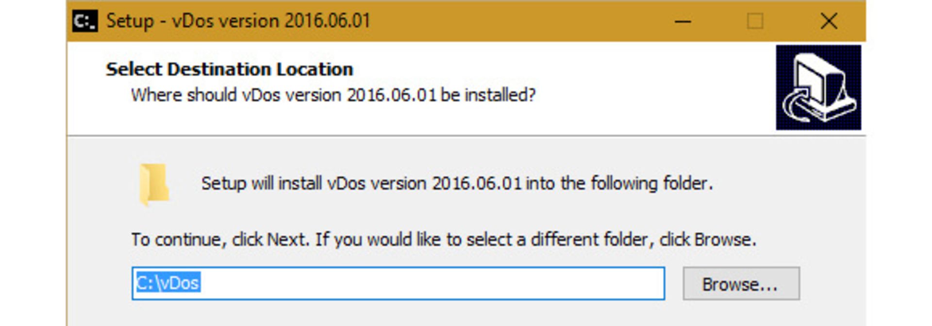Click the Setup - vDos version 2016.06.01 title text

[238, 21]
